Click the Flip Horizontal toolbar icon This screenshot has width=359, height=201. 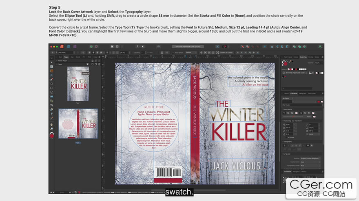point(272,46)
